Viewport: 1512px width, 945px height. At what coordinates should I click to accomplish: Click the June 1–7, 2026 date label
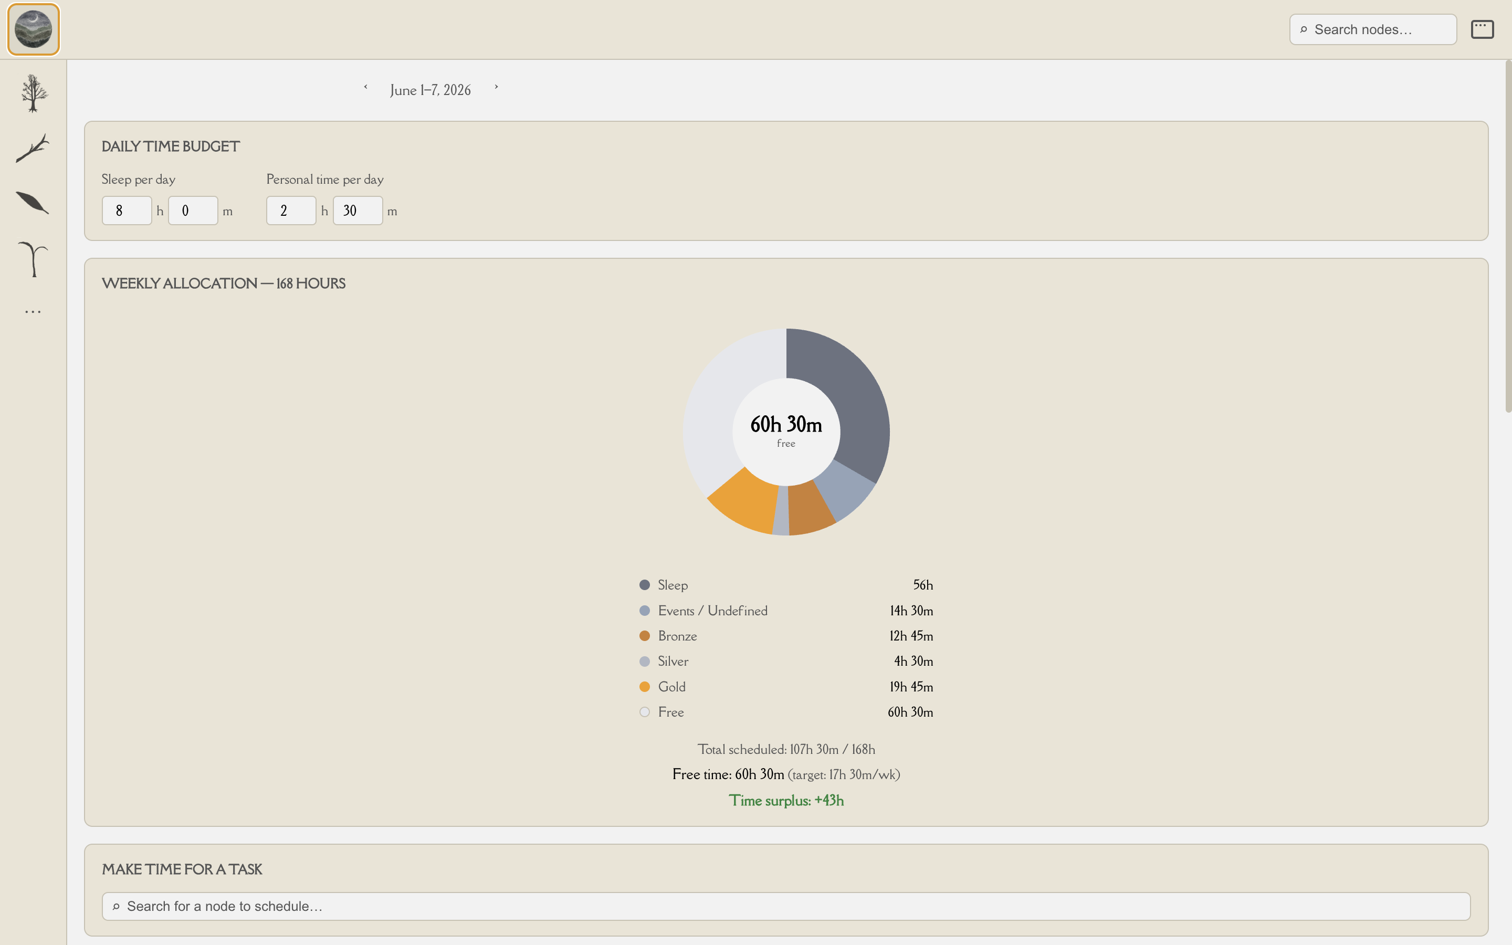click(x=430, y=90)
